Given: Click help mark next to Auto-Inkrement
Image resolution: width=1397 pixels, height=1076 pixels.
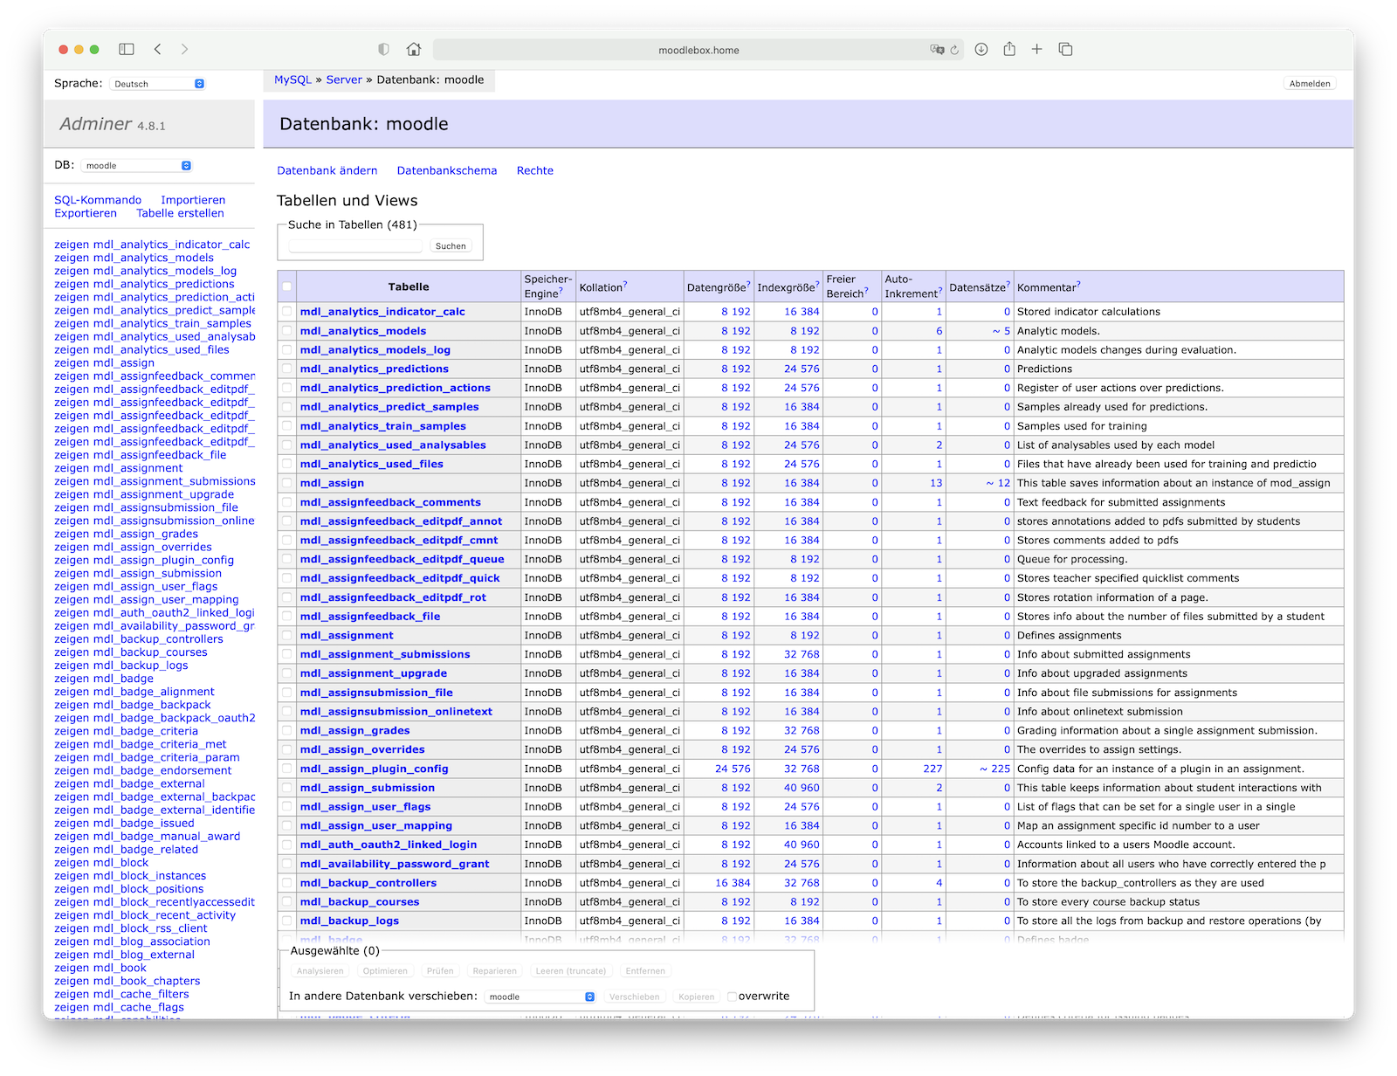Looking at the screenshot, I should (940, 290).
